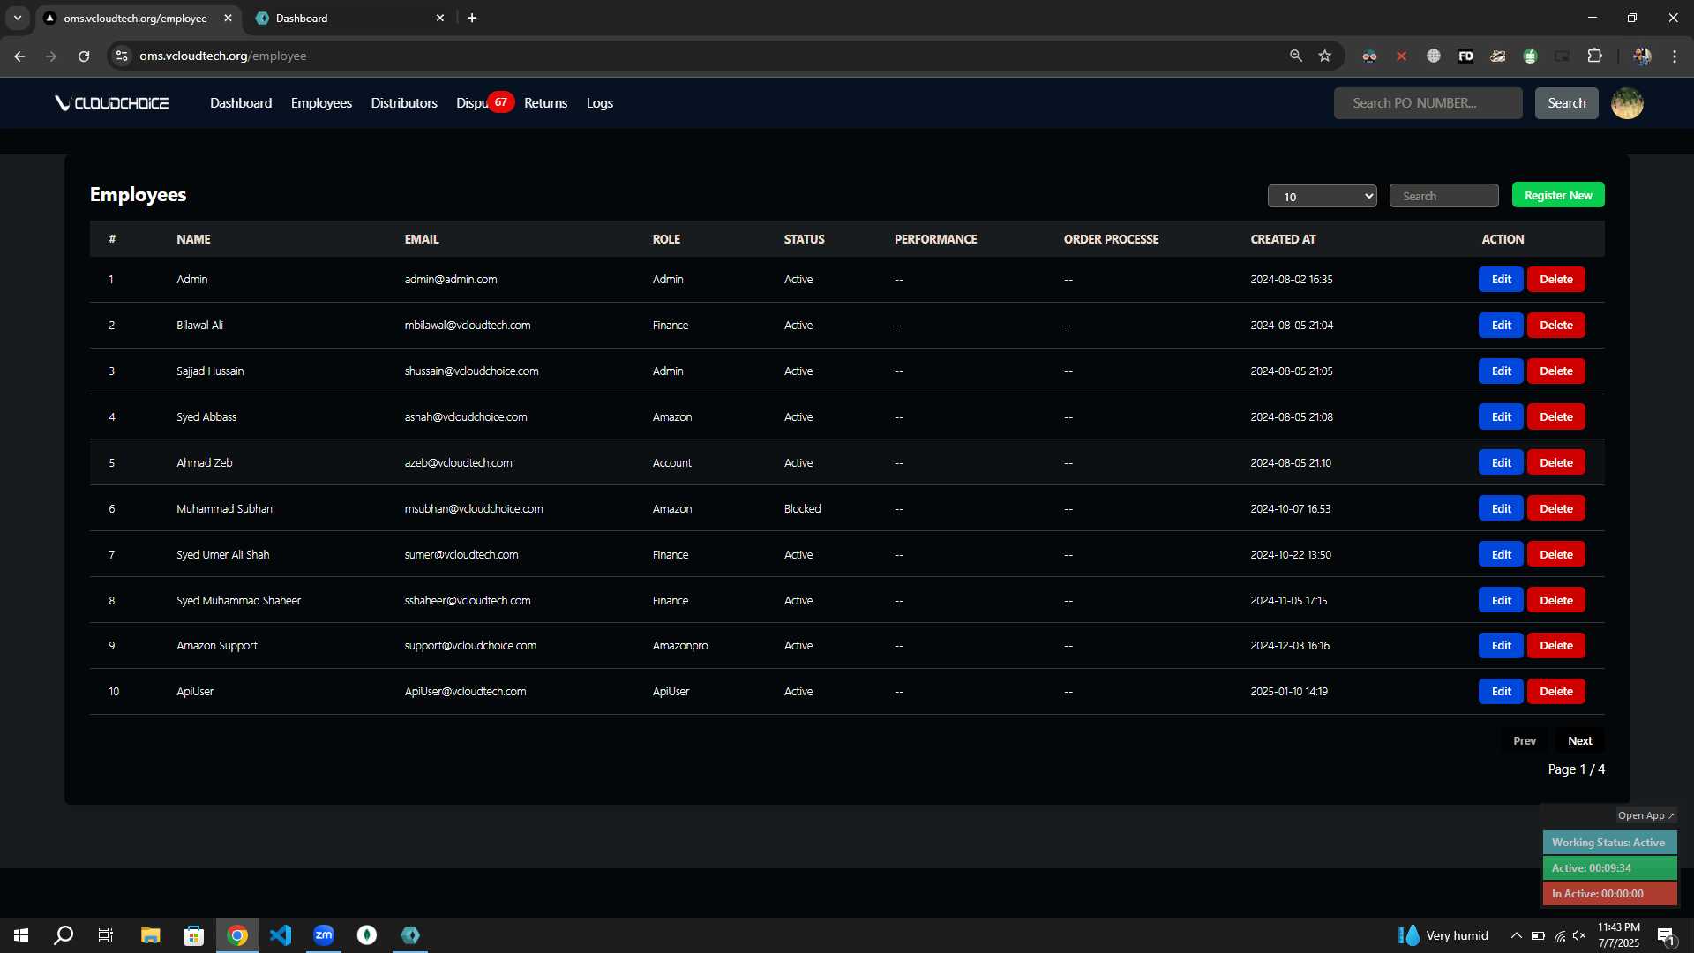The height and width of the screenshot is (953, 1694).
Task: Reload the page with refresh icon
Action: [84, 56]
